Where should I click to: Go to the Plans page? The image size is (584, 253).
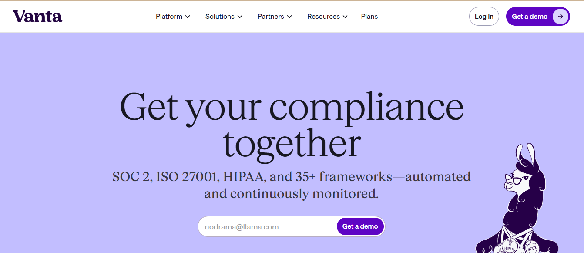point(369,17)
